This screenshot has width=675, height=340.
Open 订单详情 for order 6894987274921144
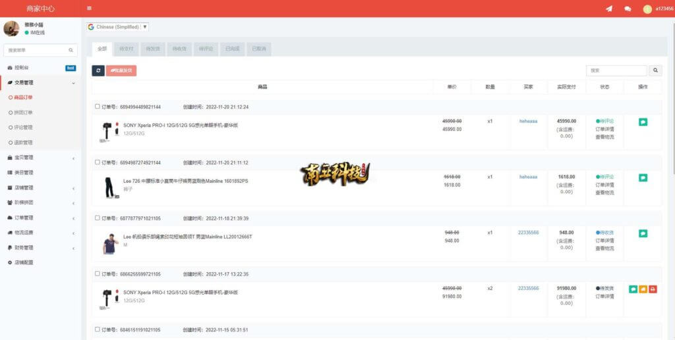pyautogui.click(x=604, y=185)
